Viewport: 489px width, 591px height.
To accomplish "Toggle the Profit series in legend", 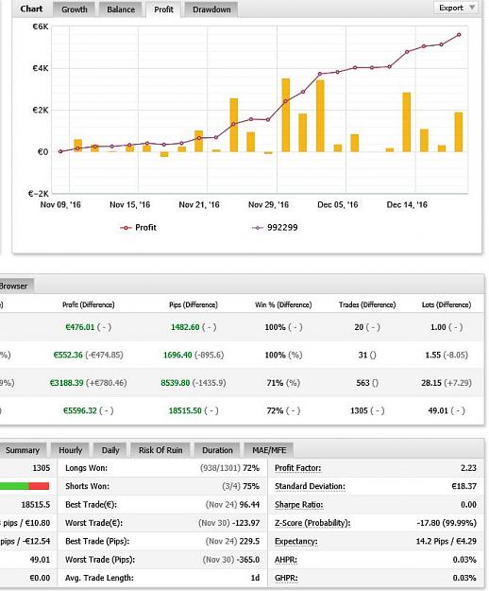I will pos(138,228).
